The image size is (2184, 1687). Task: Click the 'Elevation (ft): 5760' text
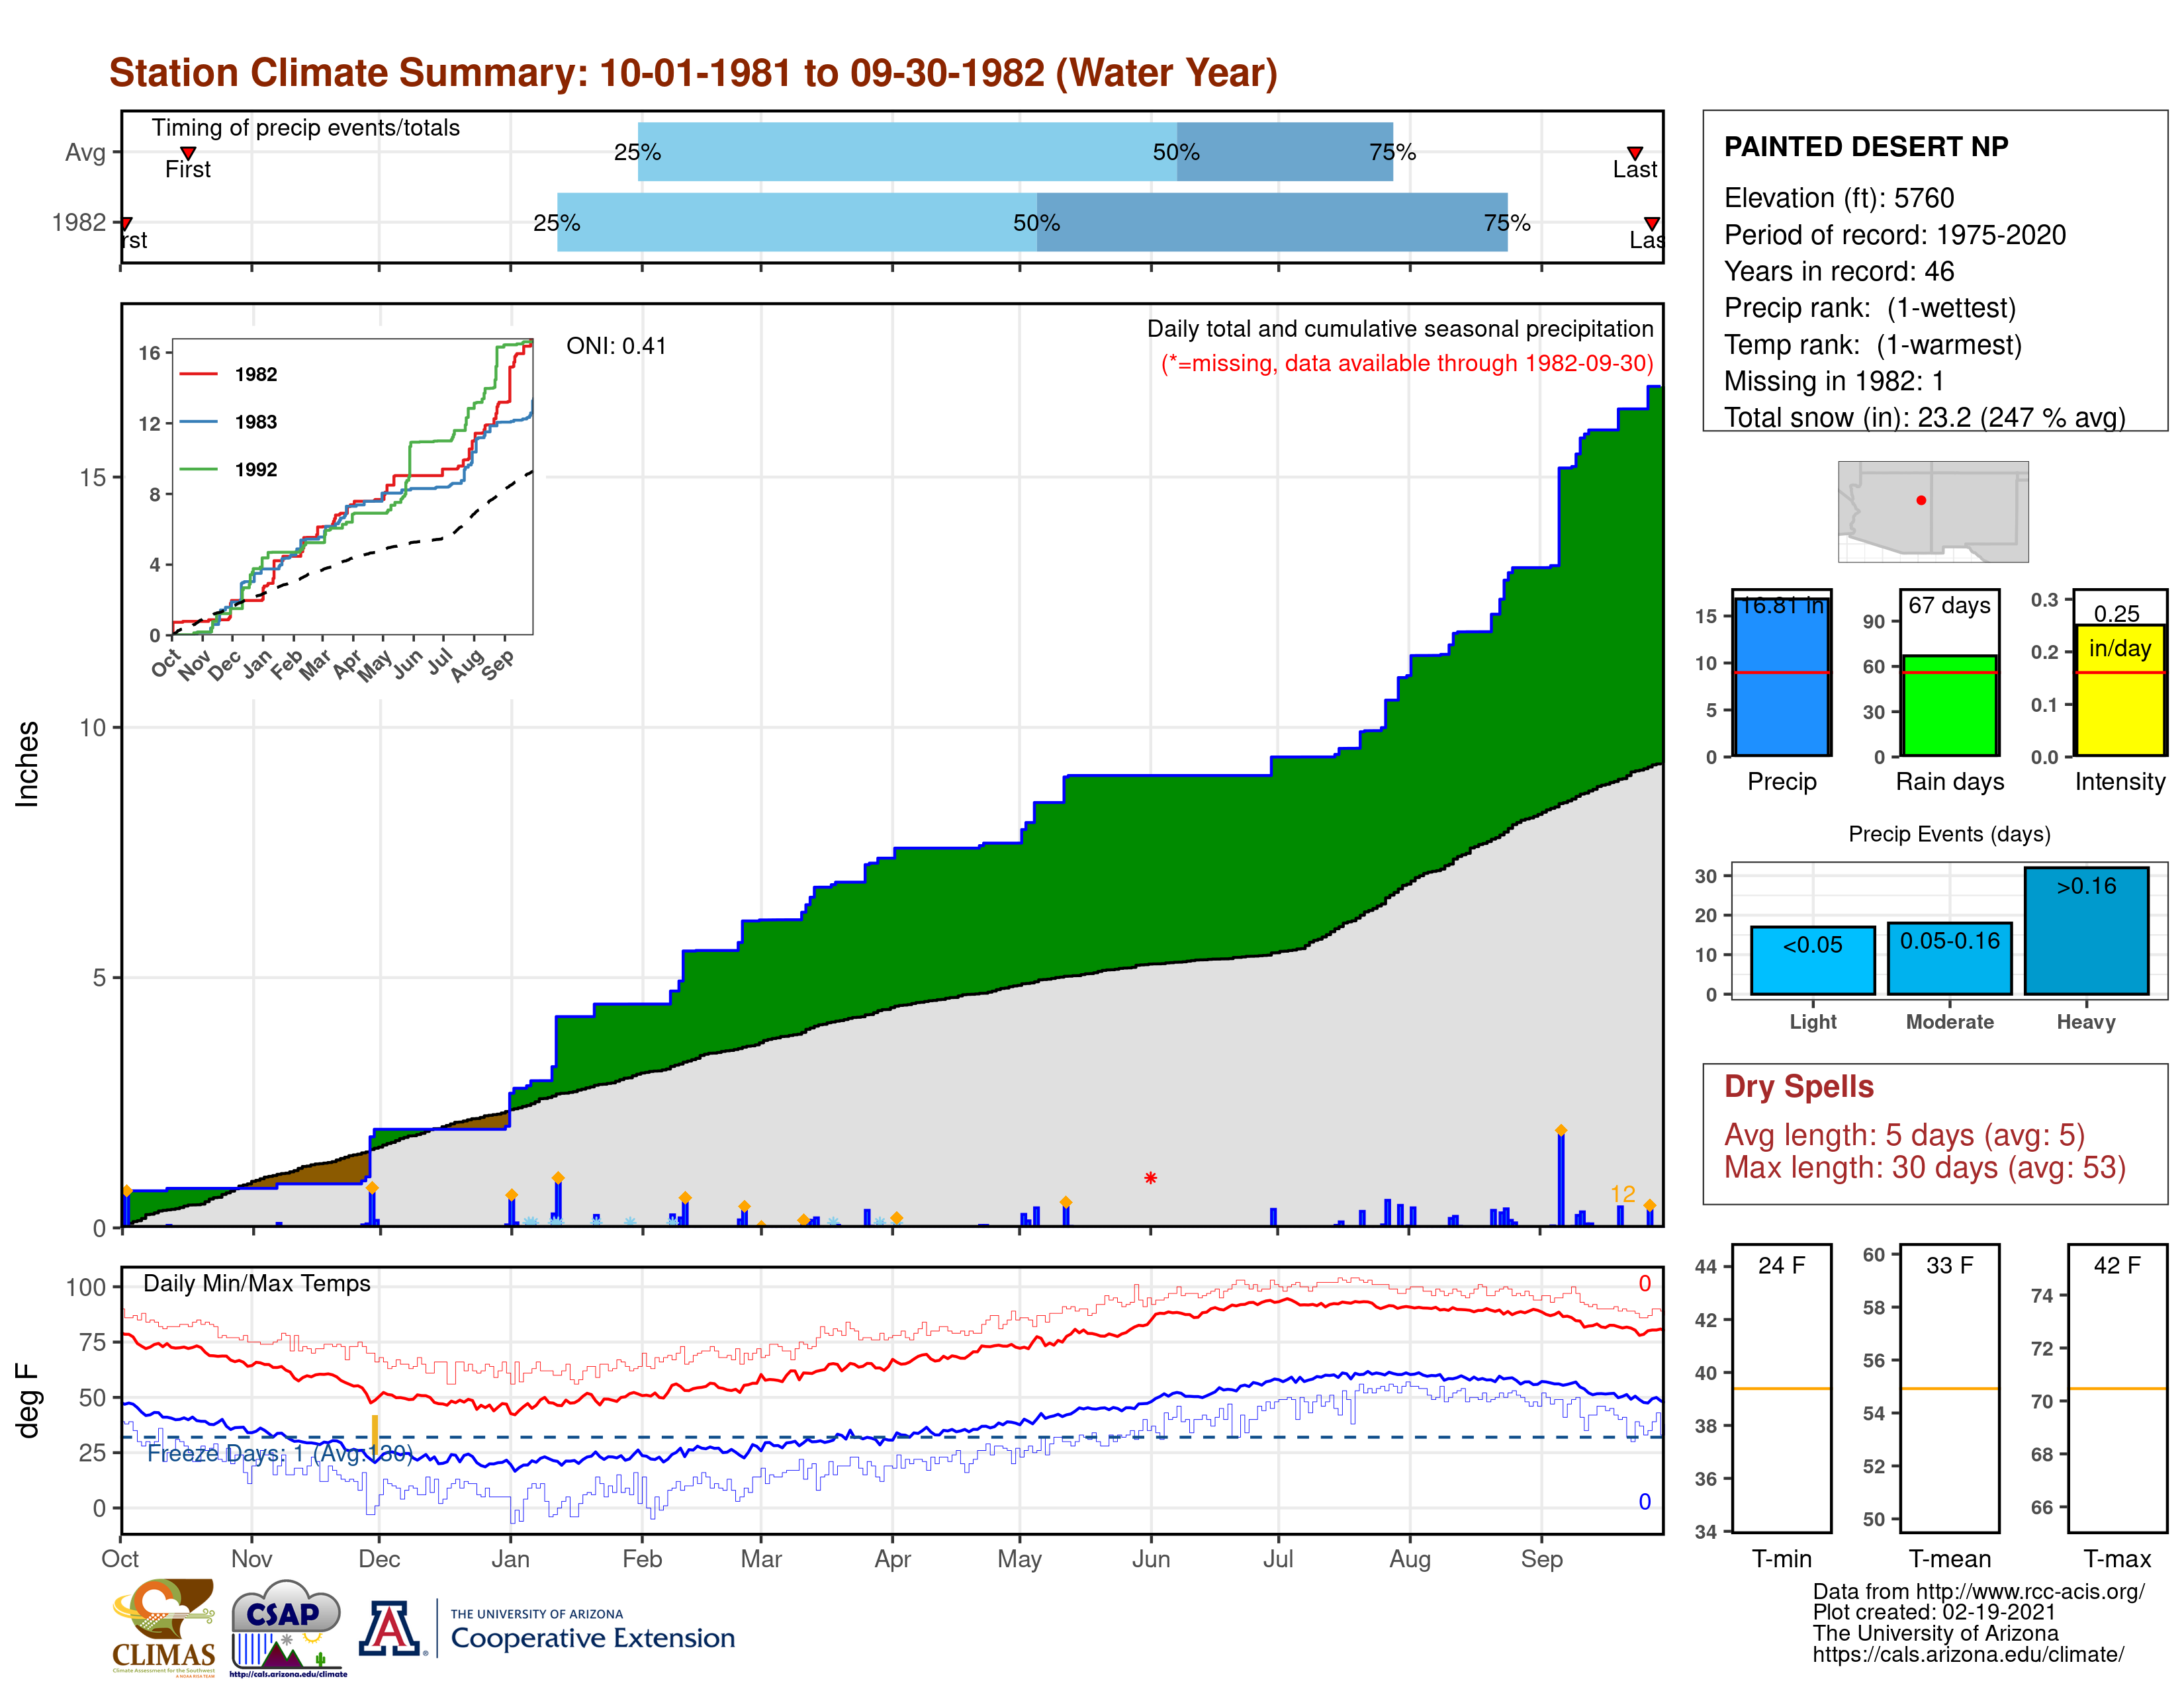(x=1839, y=198)
